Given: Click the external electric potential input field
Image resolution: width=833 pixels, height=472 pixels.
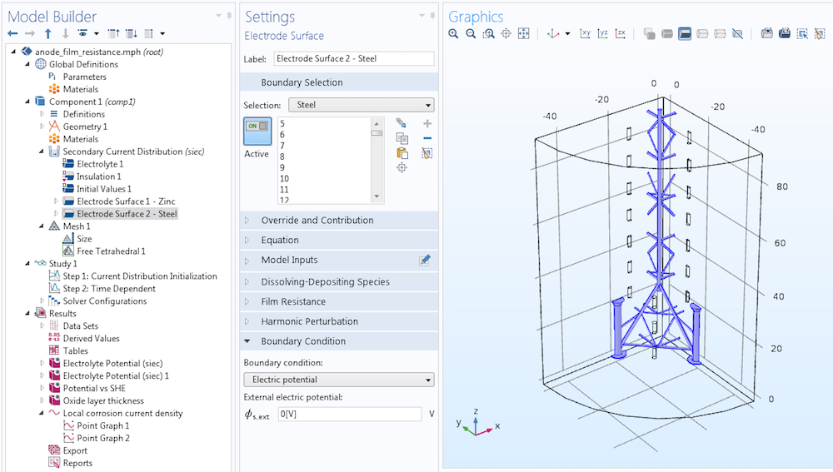Looking at the screenshot, I should click(349, 414).
